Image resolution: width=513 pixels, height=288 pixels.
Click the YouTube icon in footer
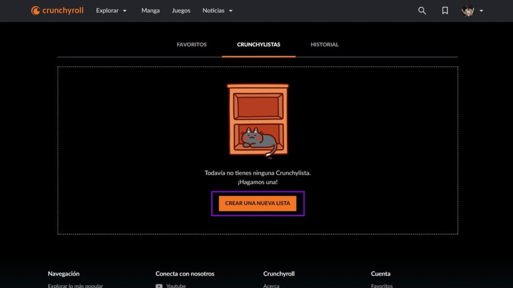159,286
